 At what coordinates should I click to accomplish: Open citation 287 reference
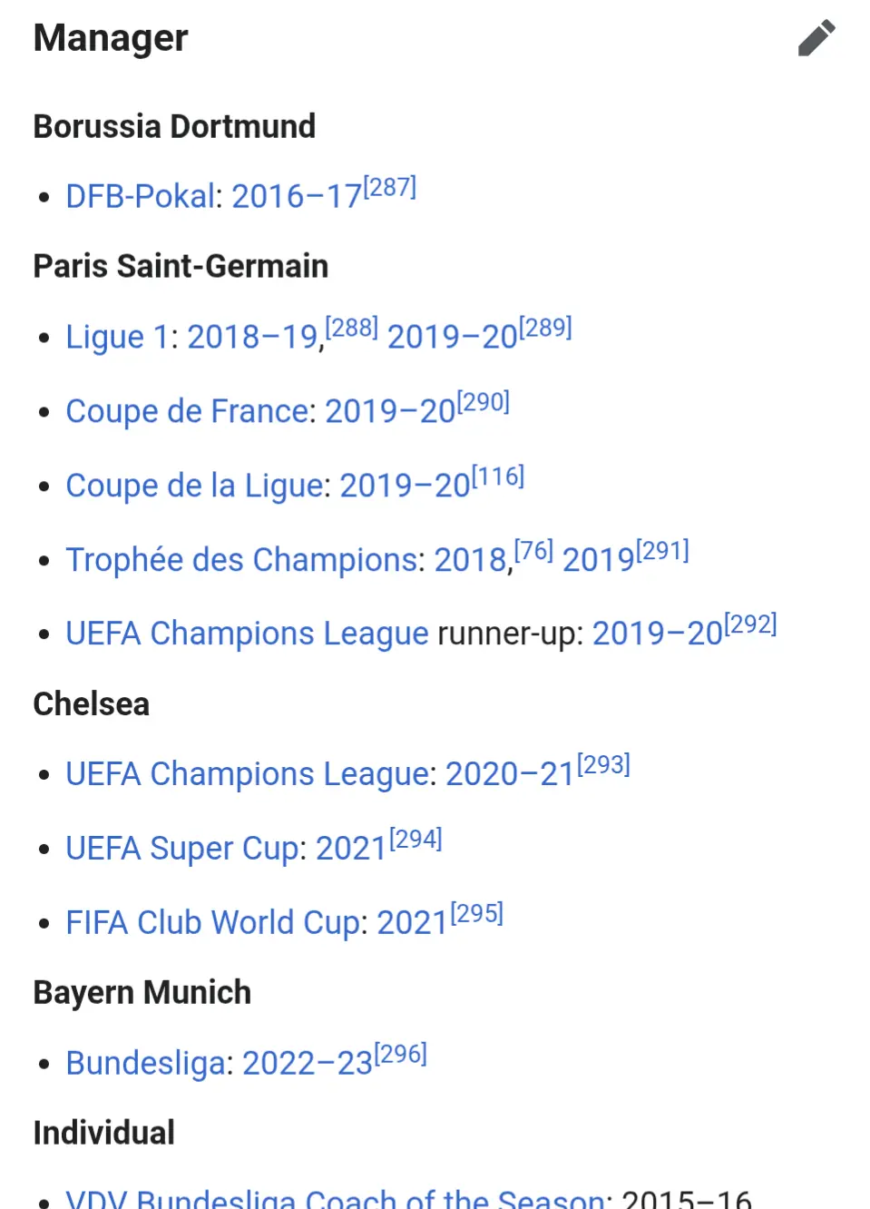click(390, 187)
